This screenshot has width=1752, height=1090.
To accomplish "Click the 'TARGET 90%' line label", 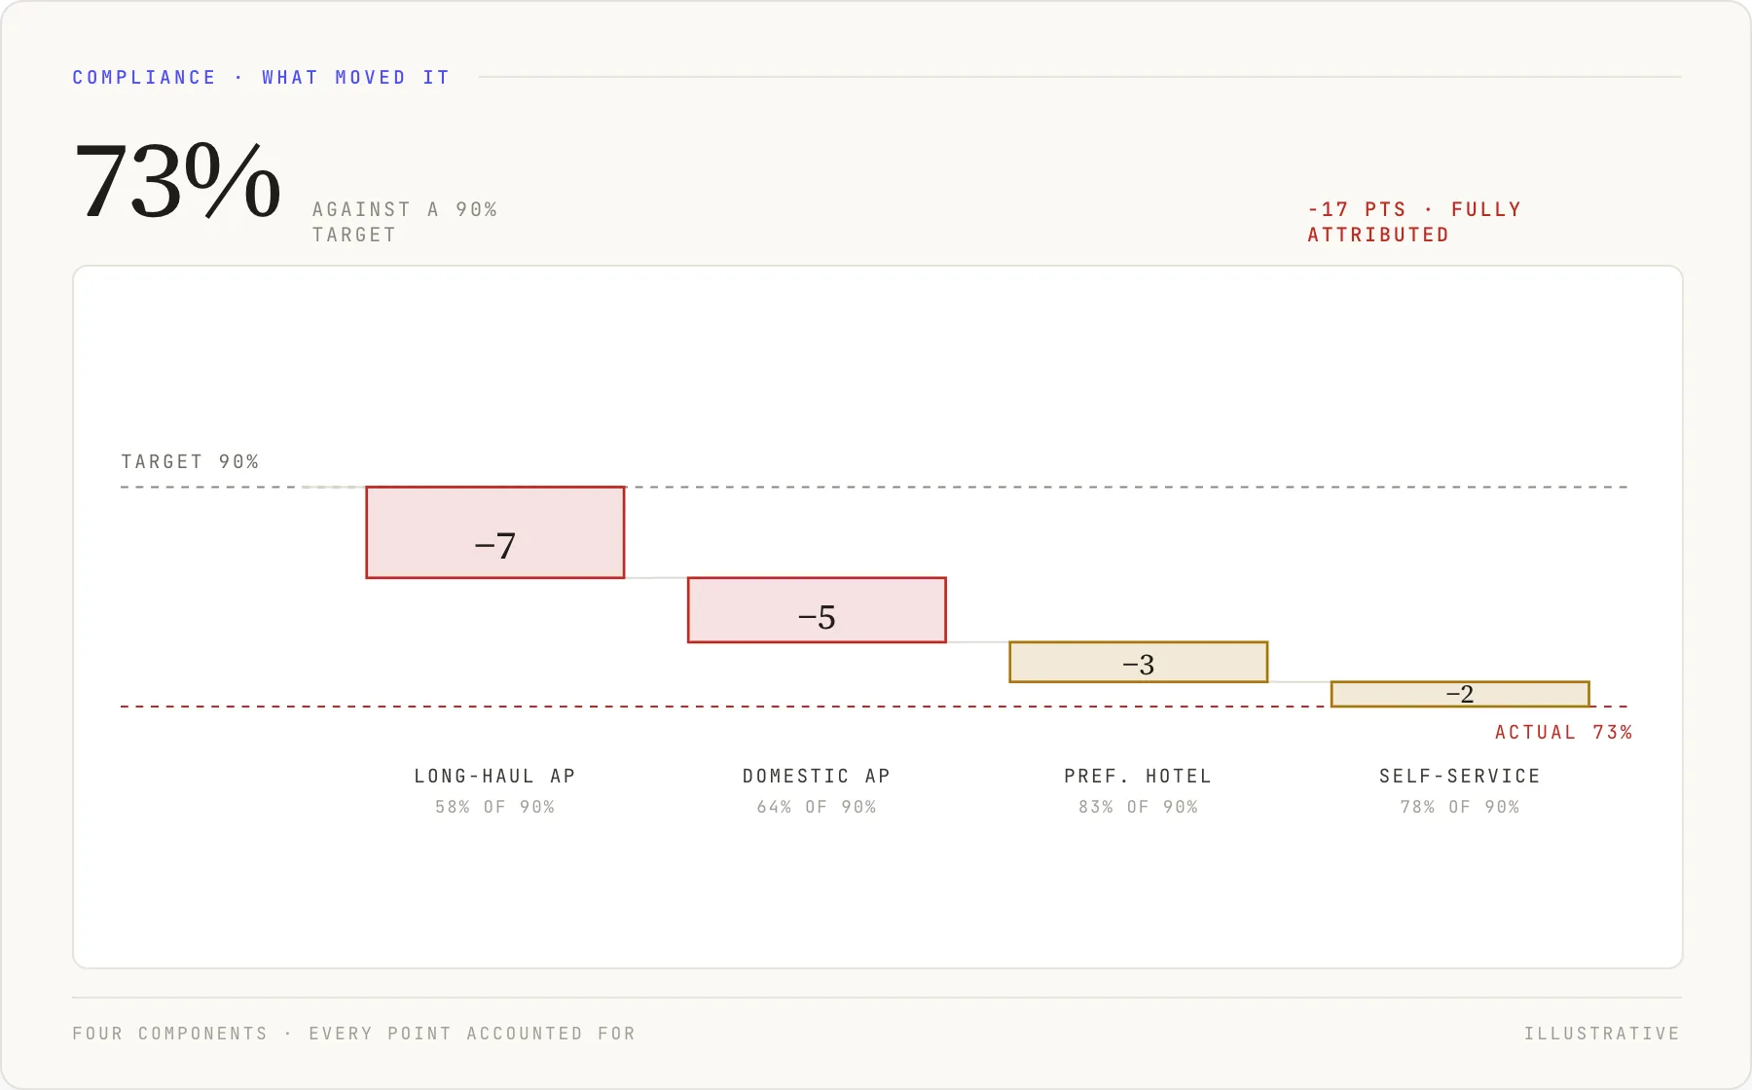I will point(190,461).
